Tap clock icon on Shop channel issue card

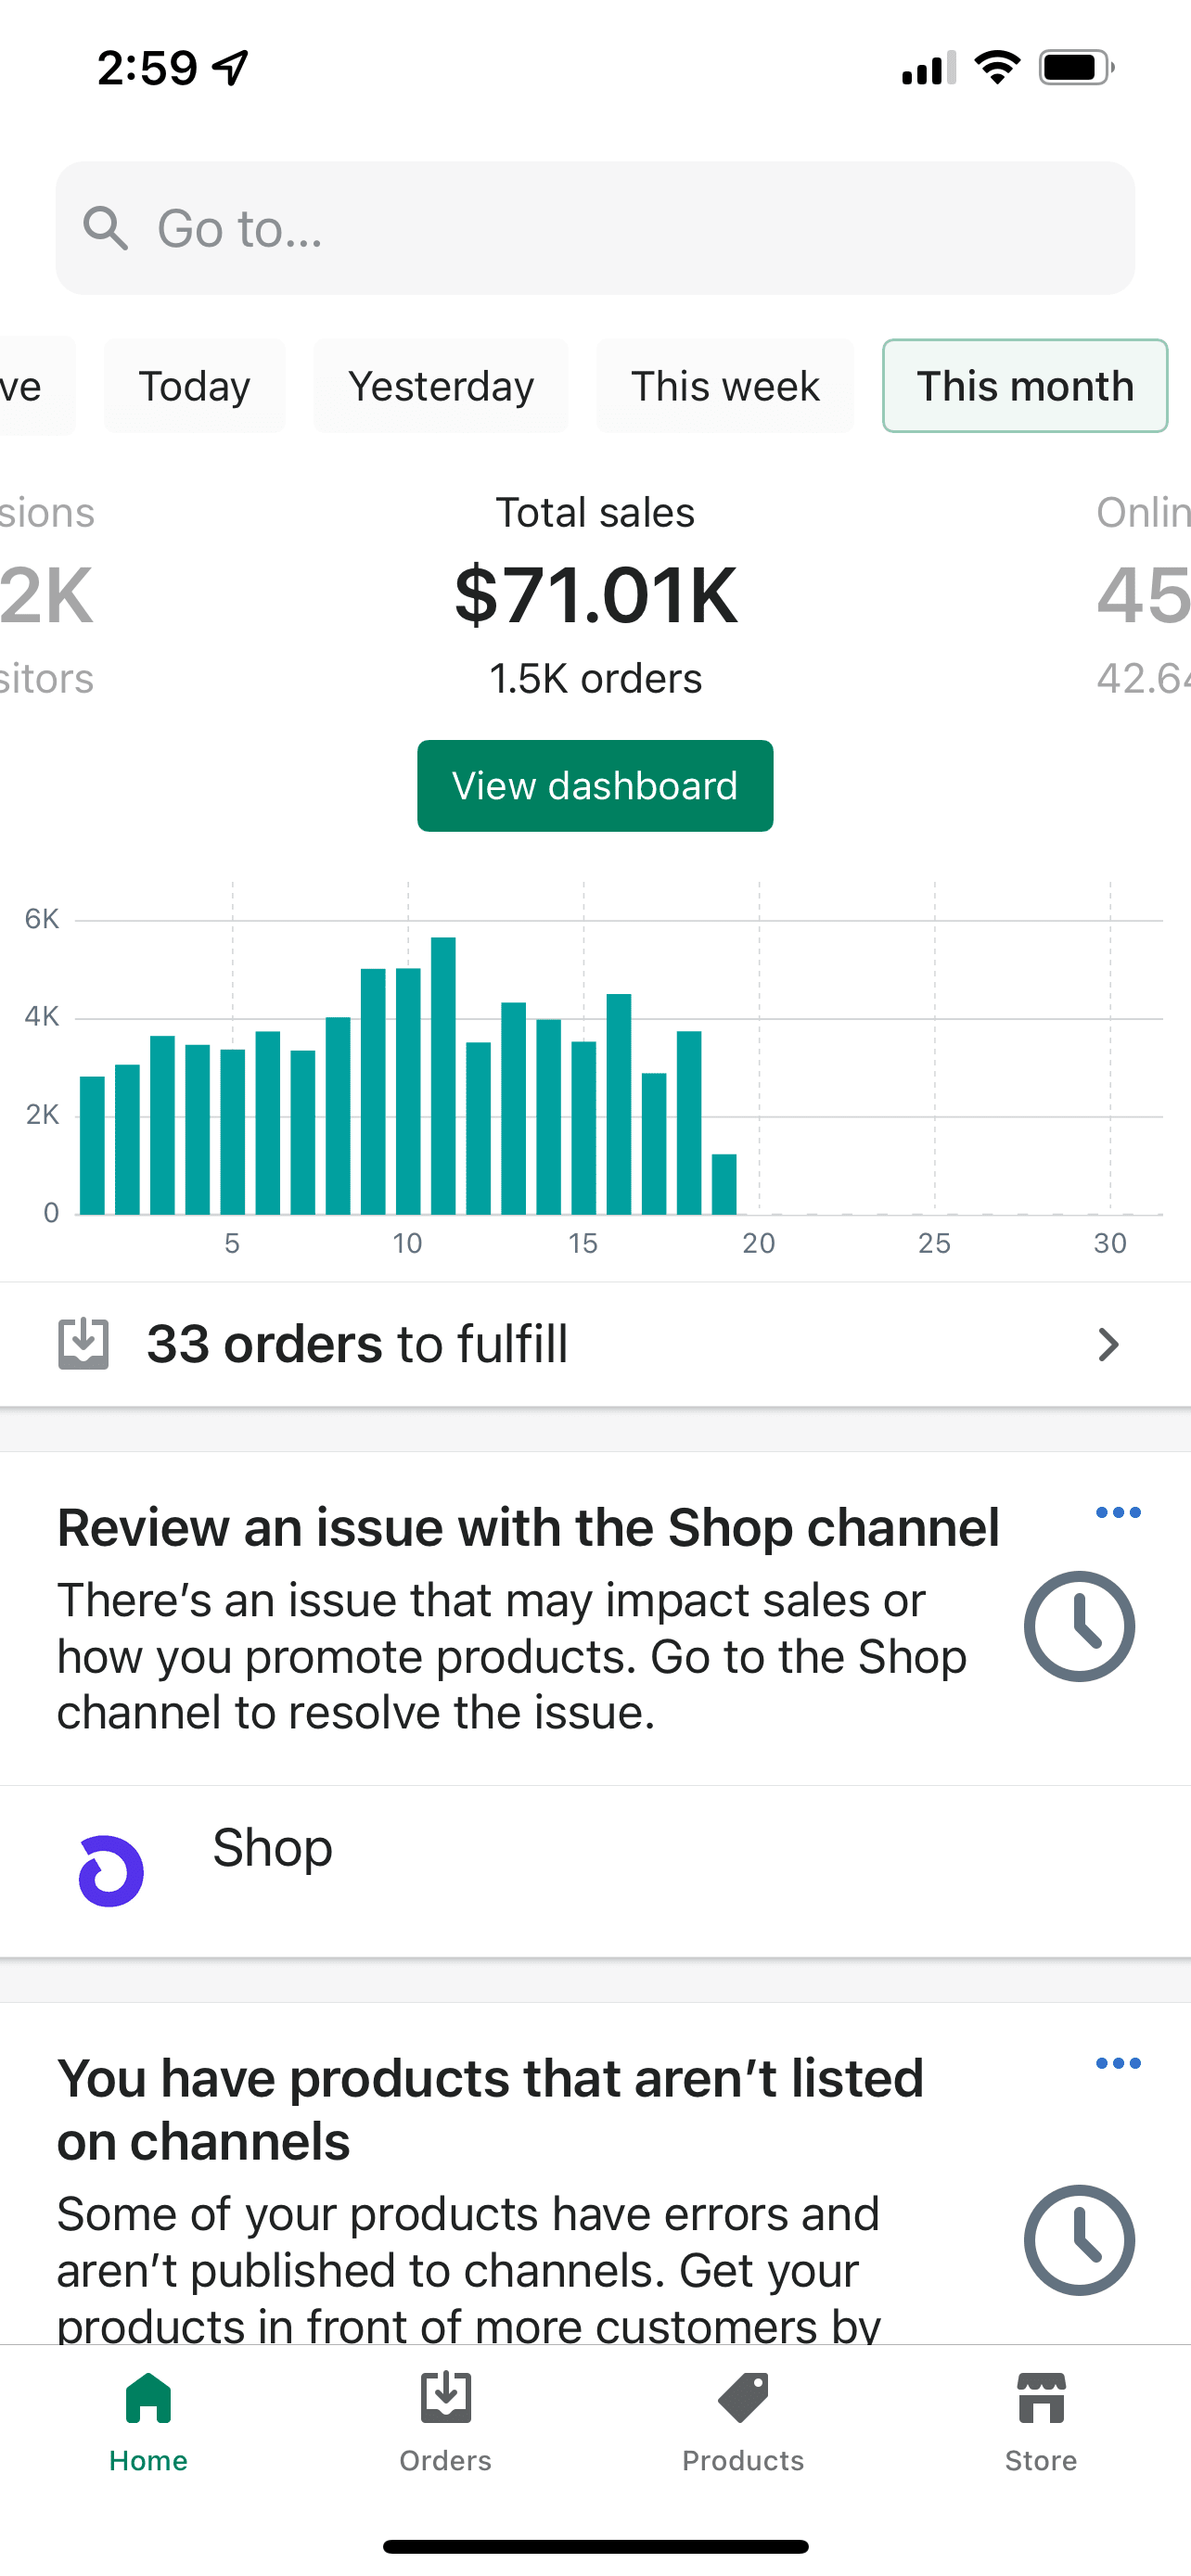[1079, 1626]
